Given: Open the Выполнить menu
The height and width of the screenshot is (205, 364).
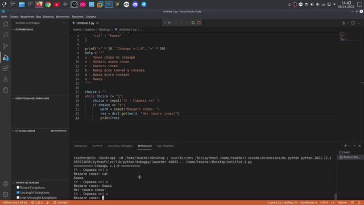Looking at the screenshot, I should pos(63,17).
